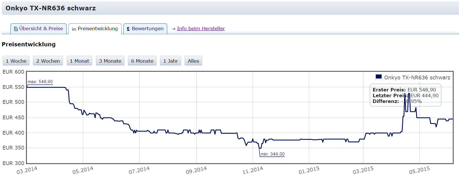This screenshot has height=178, width=459.
Task: Open the Übersicht & Preise tab
Action: coord(39,28)
